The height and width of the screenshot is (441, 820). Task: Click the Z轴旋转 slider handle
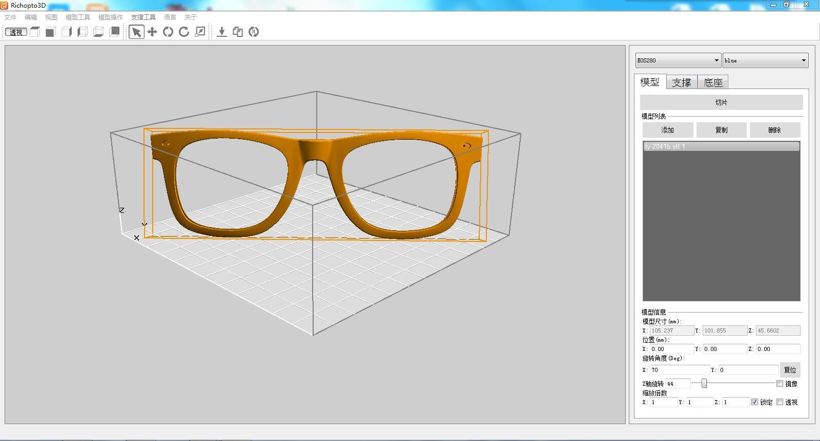[704, 383]
